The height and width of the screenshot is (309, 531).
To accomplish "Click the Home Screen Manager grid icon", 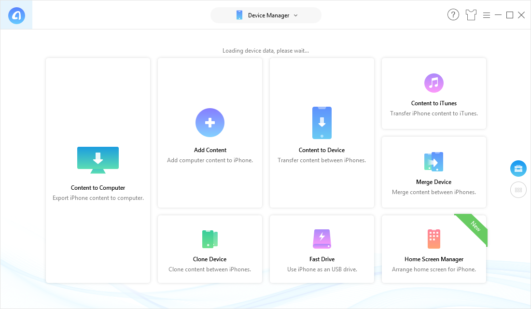I will click(x=434, y=239).
